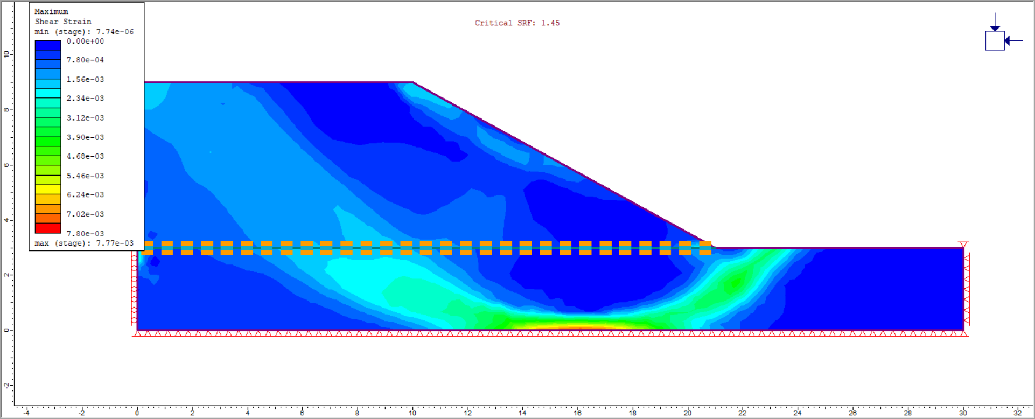The height and width of the screenshot is (419, 1035).
Task: Click the field stress block icon
Action: 994,40
